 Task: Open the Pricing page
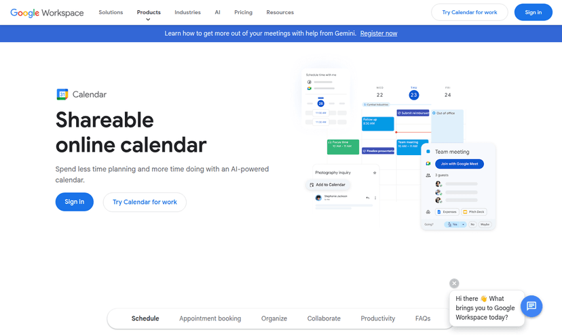click(x=244, y=12)
